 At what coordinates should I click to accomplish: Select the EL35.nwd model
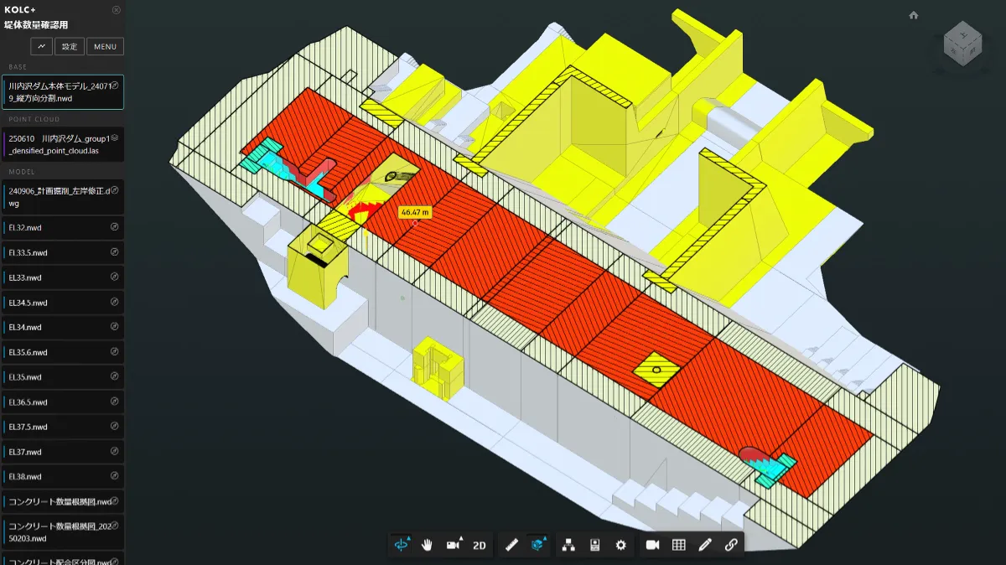63,377
